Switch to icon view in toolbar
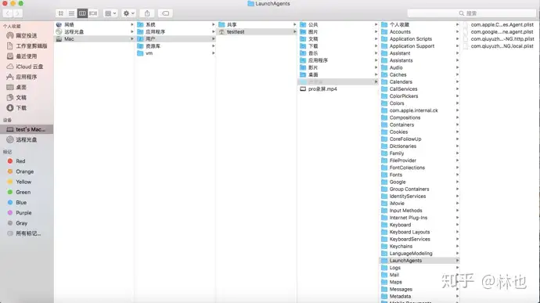 tap(60, 13)
